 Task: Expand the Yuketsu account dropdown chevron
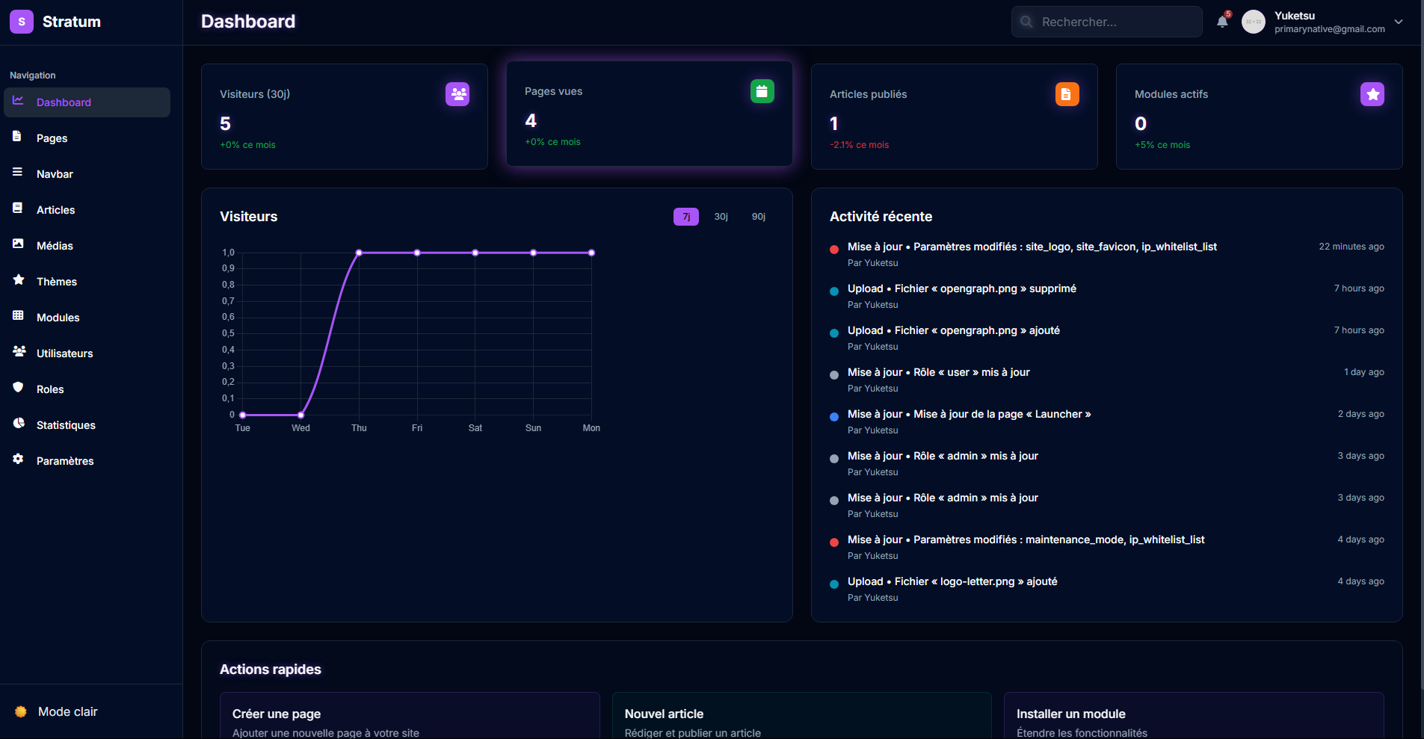(x=1399, y=22)
